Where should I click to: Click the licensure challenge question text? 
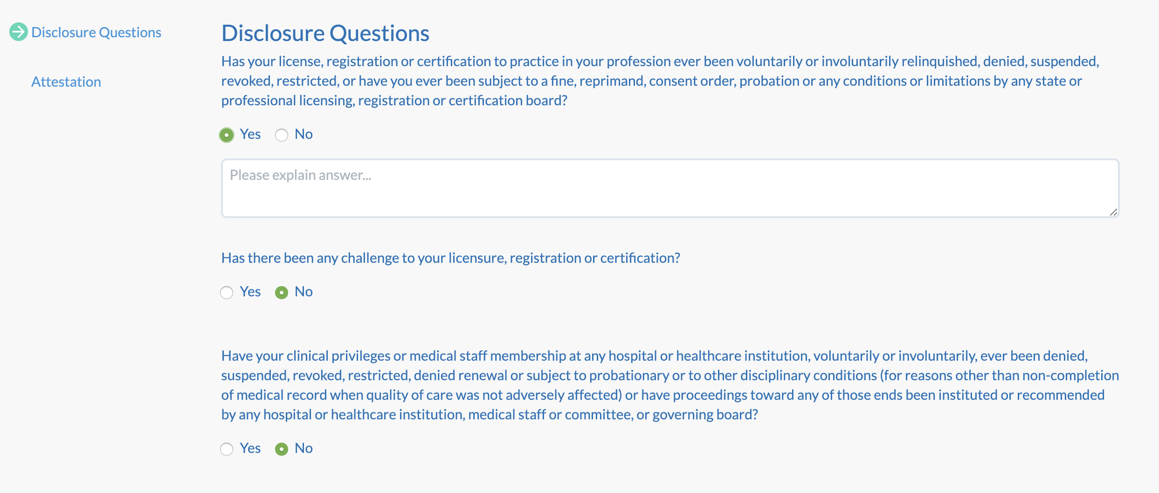click(451, 257)
